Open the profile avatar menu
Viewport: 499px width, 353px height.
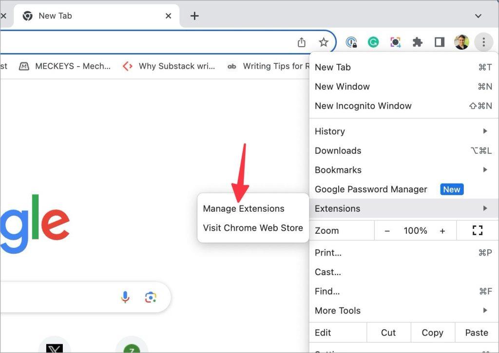(x=461, y=42)
